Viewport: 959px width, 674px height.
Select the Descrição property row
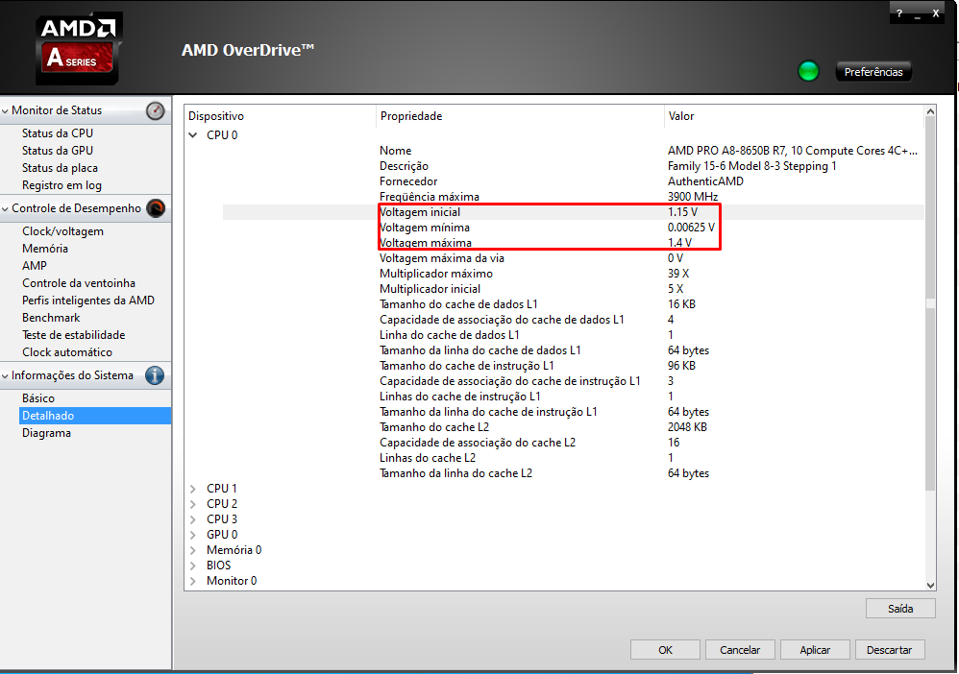pyautogui.click(x=573, y=165)
